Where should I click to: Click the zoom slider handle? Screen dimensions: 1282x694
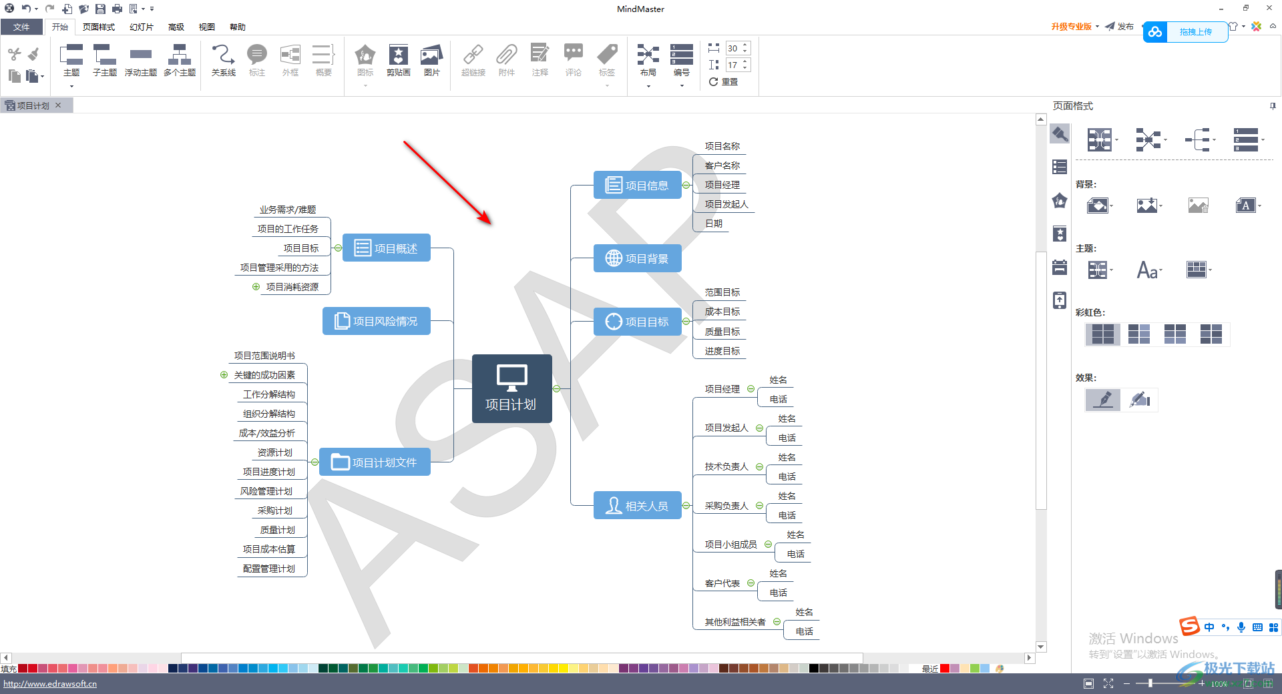1150,683
